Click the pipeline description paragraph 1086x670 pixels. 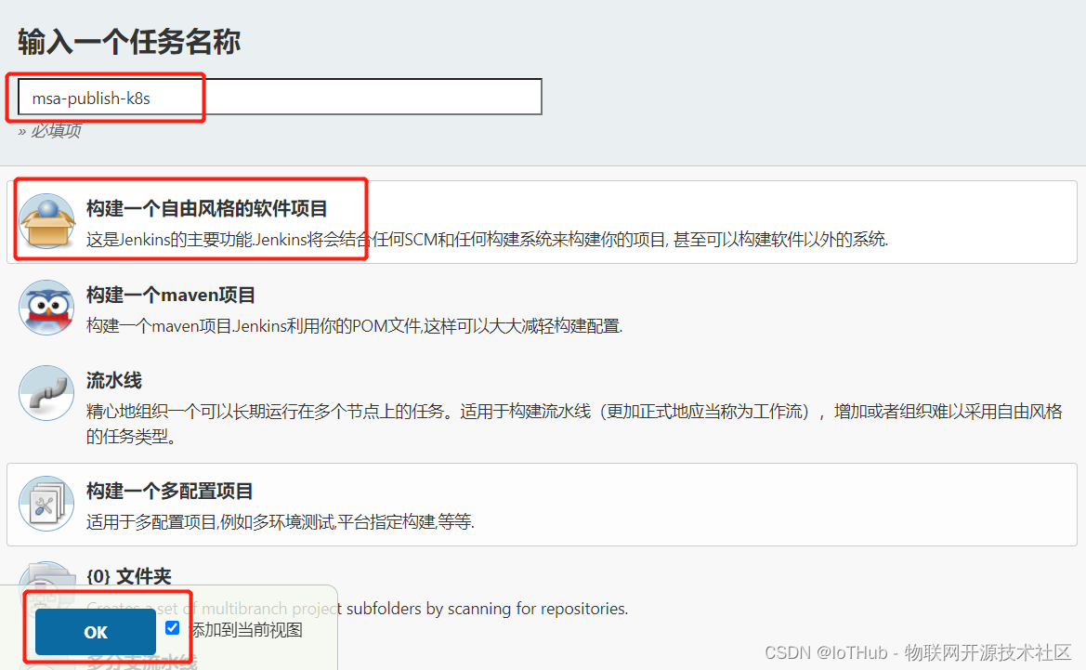(x=574, y=424)
